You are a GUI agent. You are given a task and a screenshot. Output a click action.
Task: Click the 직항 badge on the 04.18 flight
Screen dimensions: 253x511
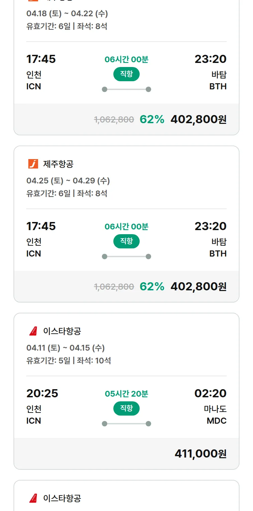coord(126,74)
